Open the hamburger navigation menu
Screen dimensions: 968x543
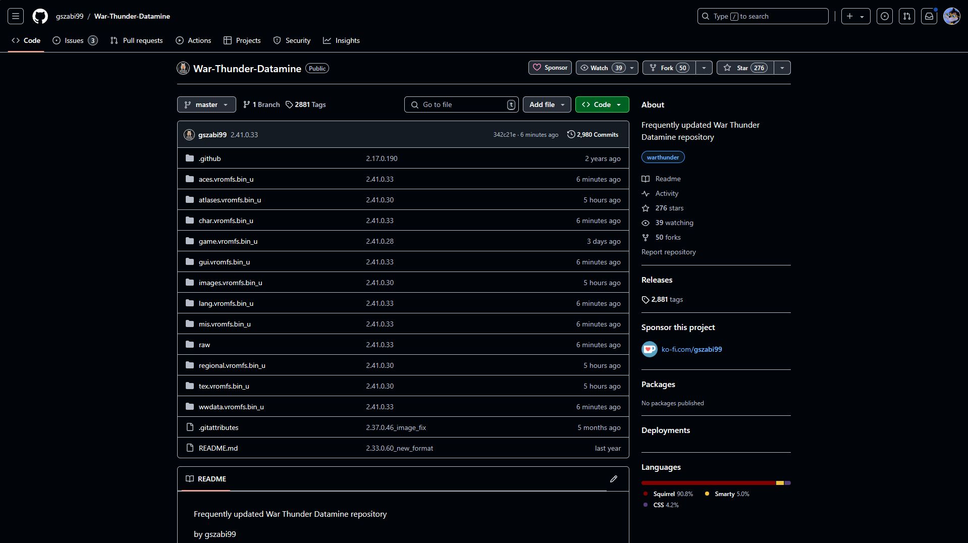[x=16, y=16]
